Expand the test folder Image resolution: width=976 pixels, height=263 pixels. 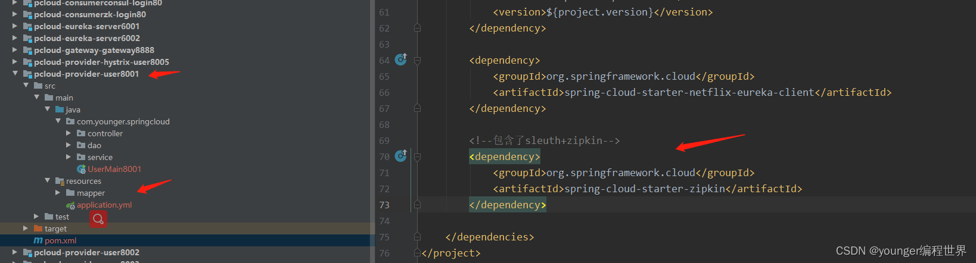pos(36,217)
